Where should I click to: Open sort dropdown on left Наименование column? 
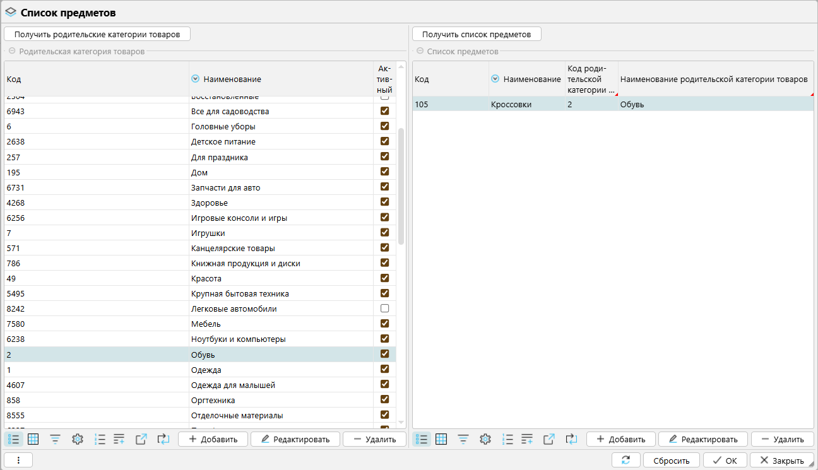(x=195, y=79)
